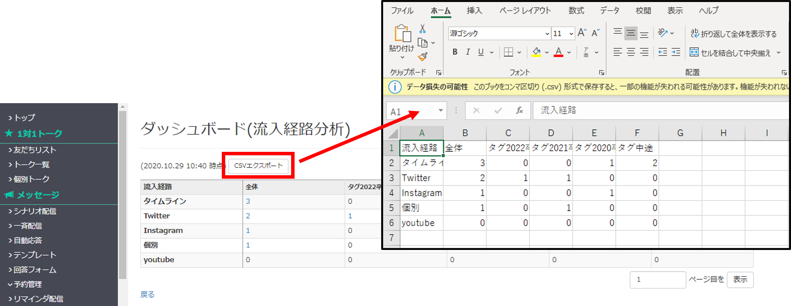Open the 挿入 ribbon tab
Viewport: 791px width, 306px height.
474,11
